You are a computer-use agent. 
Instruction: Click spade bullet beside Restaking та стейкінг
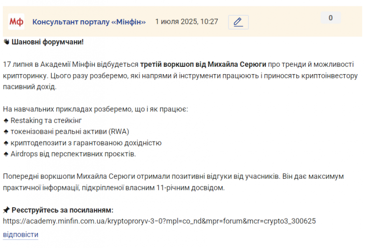6,121
